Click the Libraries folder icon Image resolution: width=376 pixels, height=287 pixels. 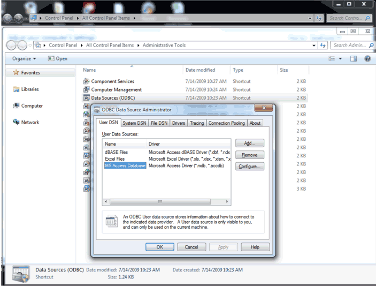pos(16,89)
